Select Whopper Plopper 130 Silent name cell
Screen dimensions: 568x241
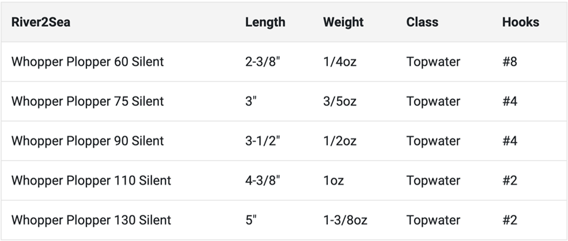point(91,220)
